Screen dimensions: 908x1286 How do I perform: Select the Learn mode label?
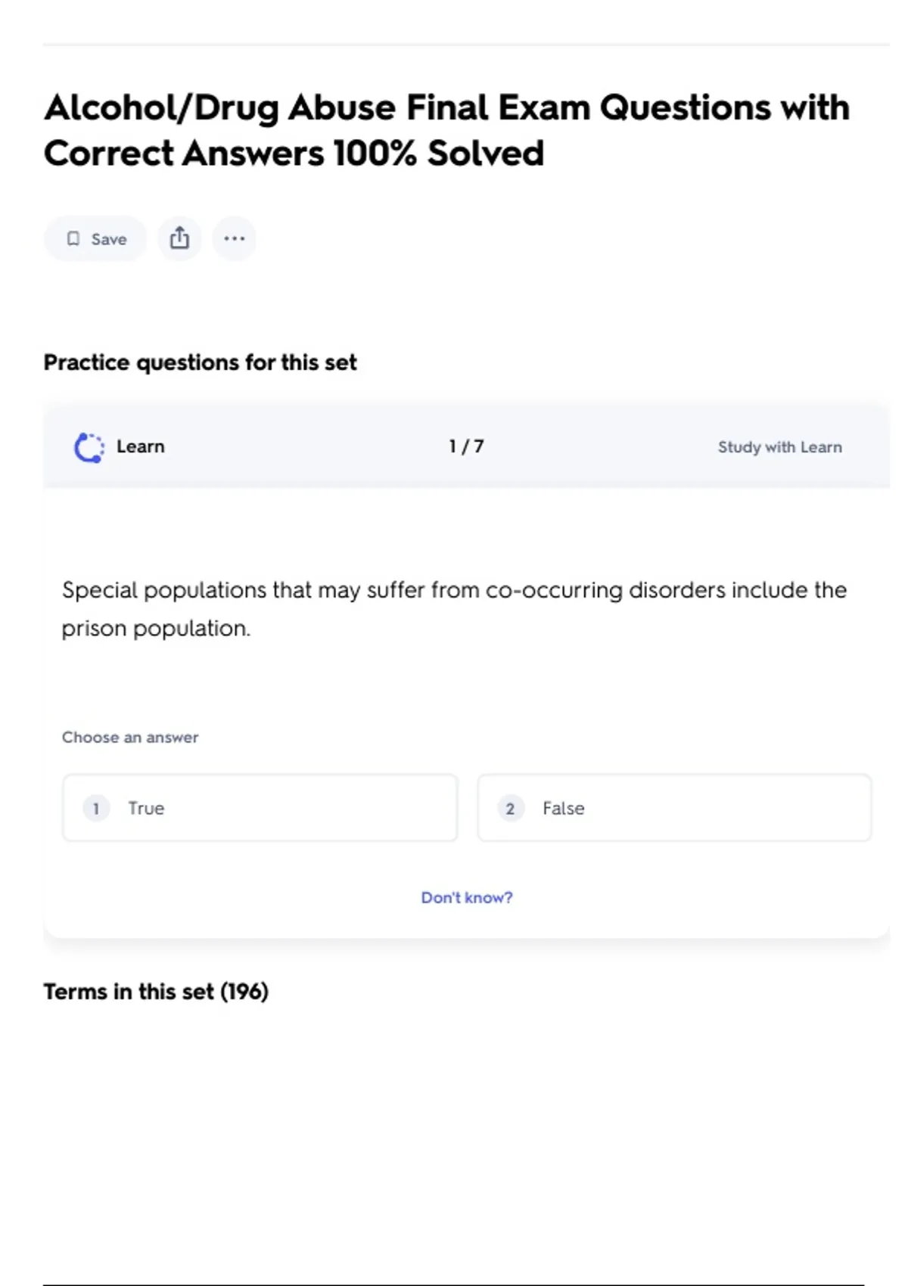[x=140, y=446]
